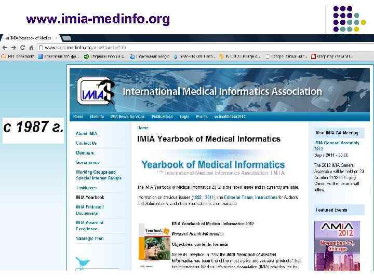Click the browser Forward arrow
Image resolution: width=374 pixels, height=280 pixels.
14,48
